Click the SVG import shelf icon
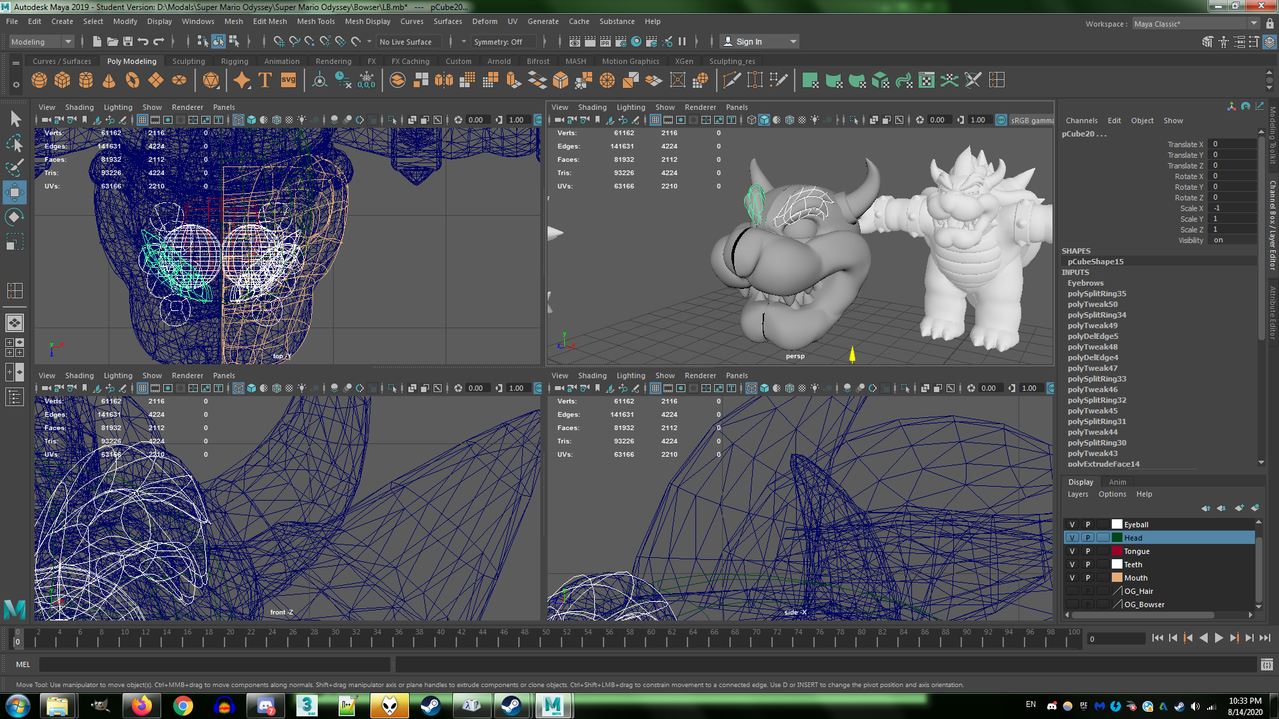 [288, 81]
